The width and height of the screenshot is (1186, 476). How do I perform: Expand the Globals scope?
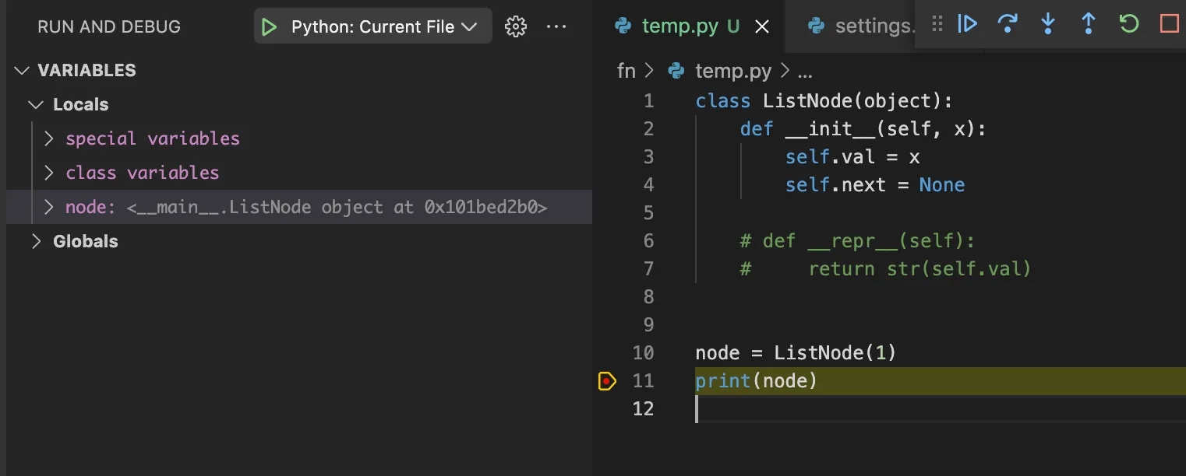pos(36,242)
